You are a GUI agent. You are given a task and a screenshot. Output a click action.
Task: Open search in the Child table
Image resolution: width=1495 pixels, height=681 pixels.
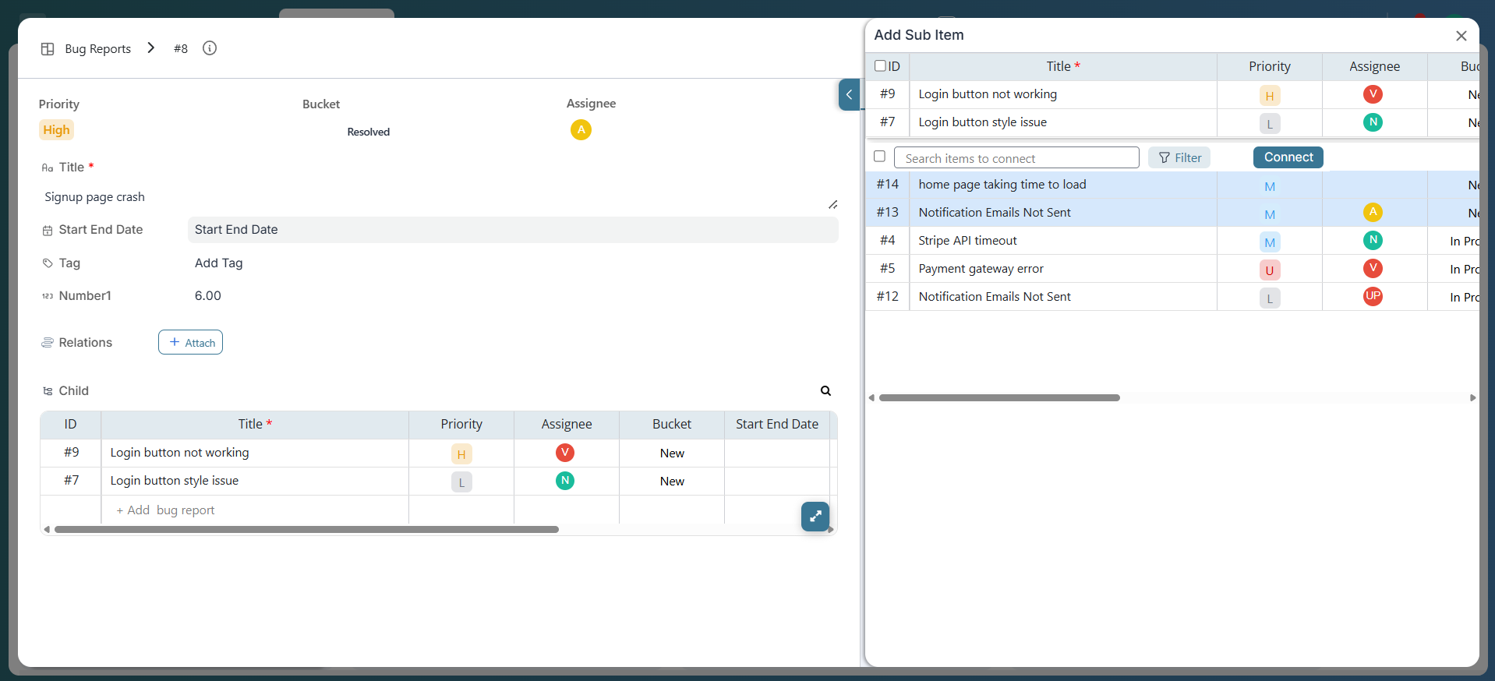pyautogui.click(x=825, y=391)
